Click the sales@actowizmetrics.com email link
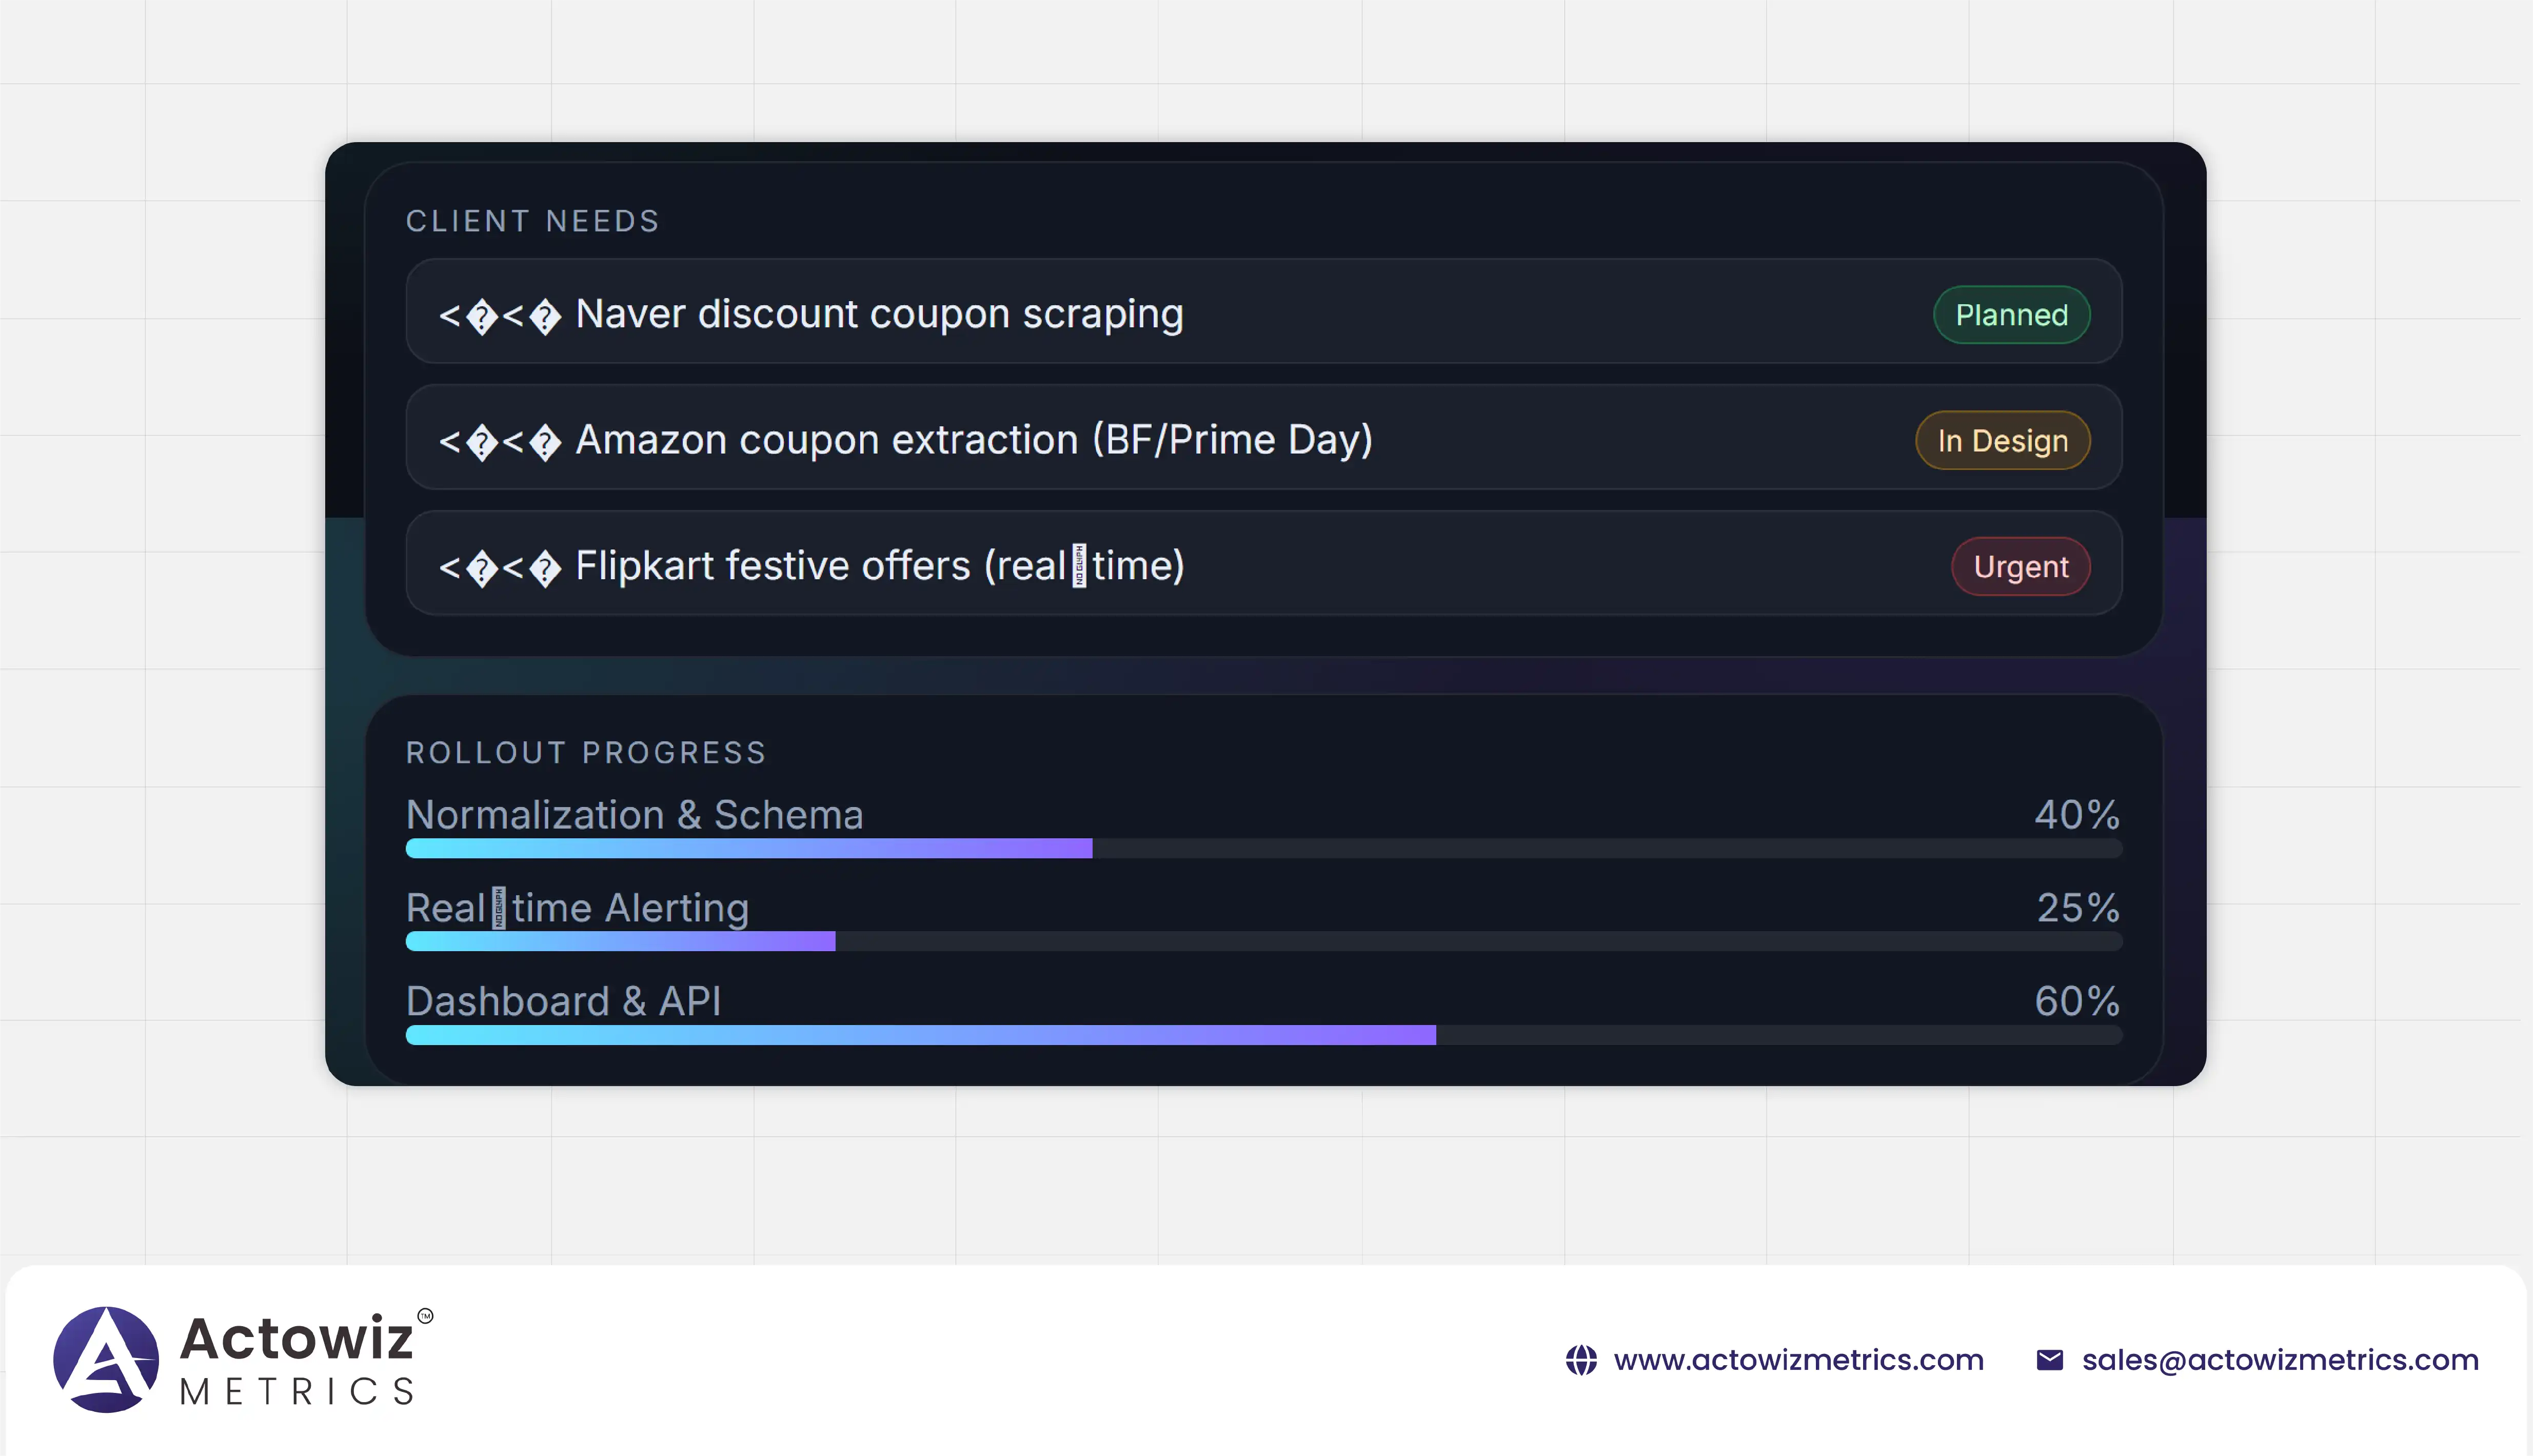This screenshot has width=2533, height=1456. pyautogui.click(x=2280, y=1360)
